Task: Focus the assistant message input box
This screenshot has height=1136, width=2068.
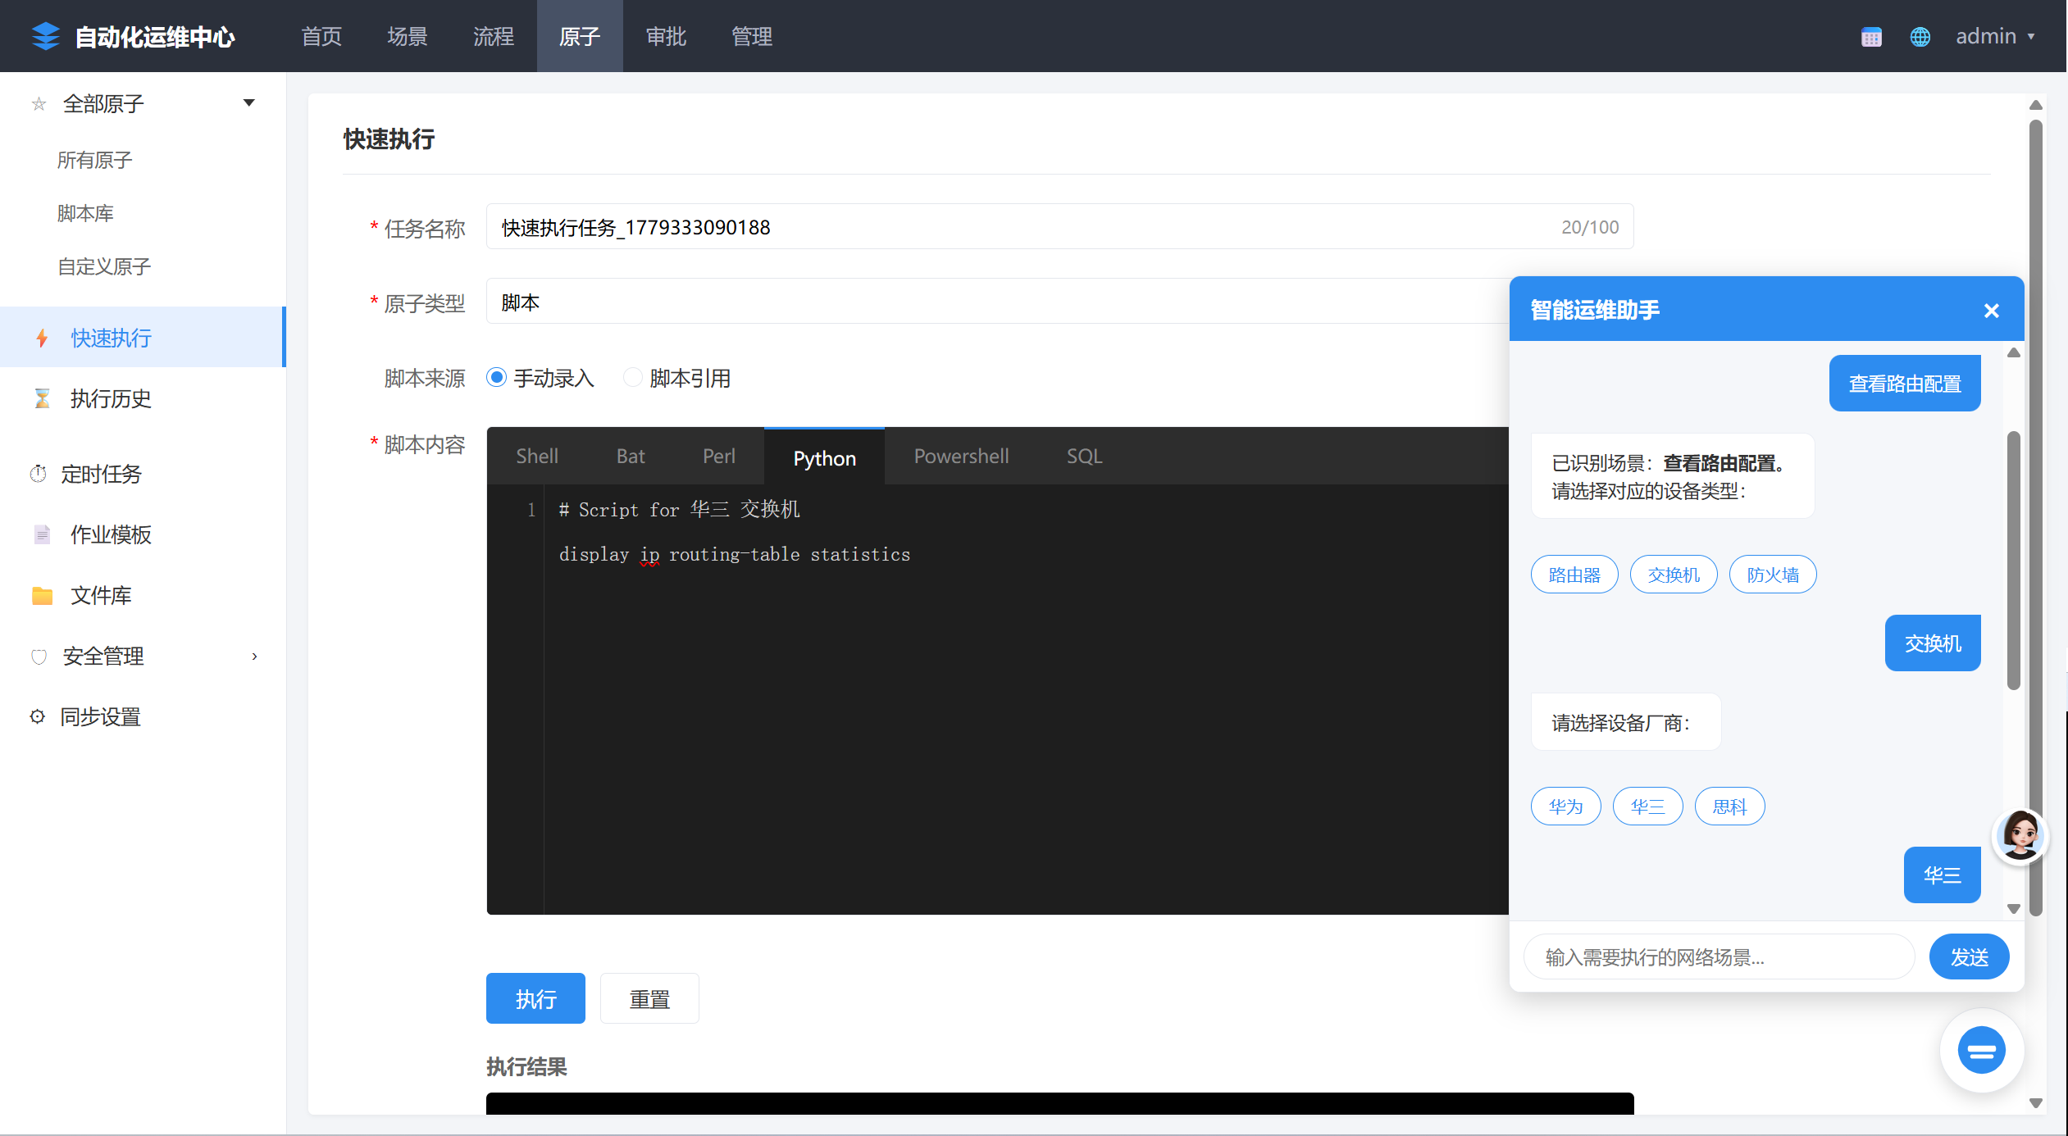Action: pyautogui.click(x=1719, y=957)
